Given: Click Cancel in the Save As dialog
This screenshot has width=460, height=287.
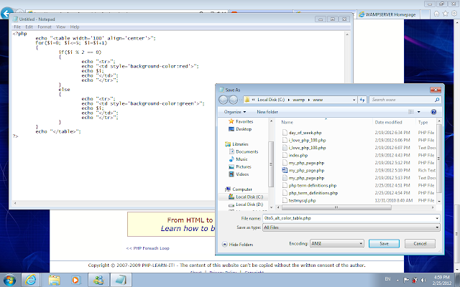Looking at the screenshot, I should click(420, 244).
